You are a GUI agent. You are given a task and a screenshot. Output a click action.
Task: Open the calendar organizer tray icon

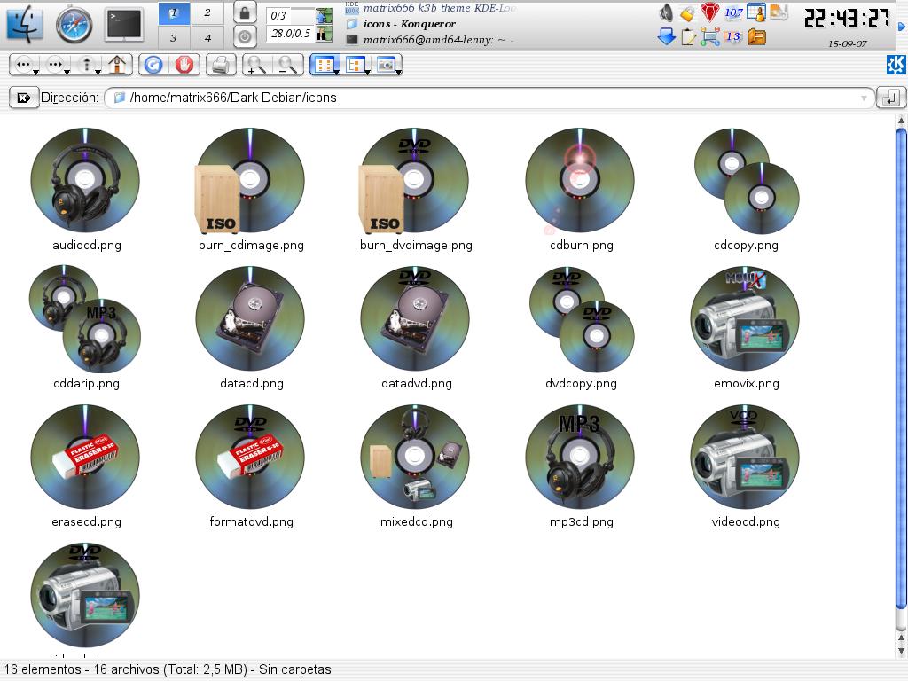pos(756,12)
